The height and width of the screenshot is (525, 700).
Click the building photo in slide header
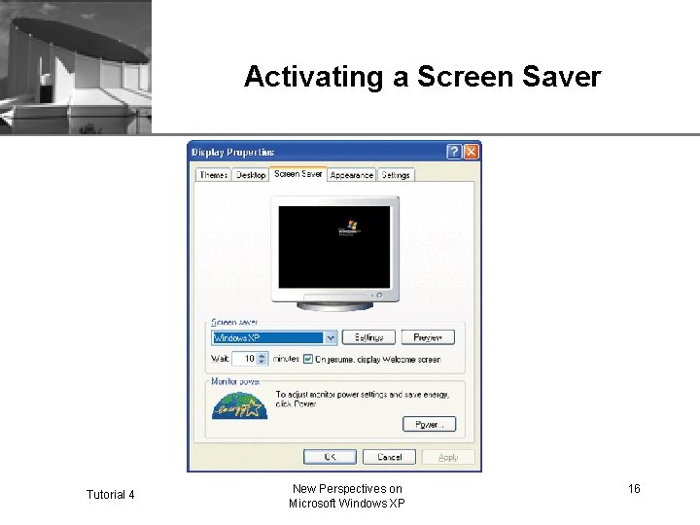76,67
